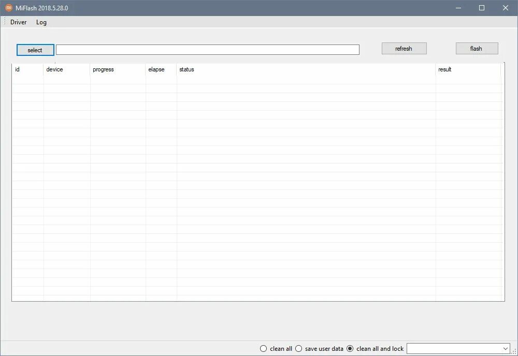Select the save user data option

point(319,348)
